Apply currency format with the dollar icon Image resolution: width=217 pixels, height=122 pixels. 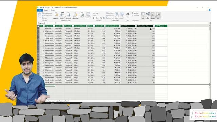pyautogui.click(x=94, y=18)
